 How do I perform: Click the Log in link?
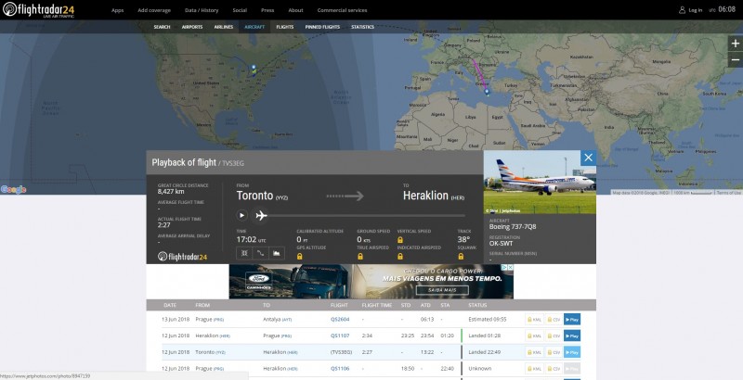695,10
